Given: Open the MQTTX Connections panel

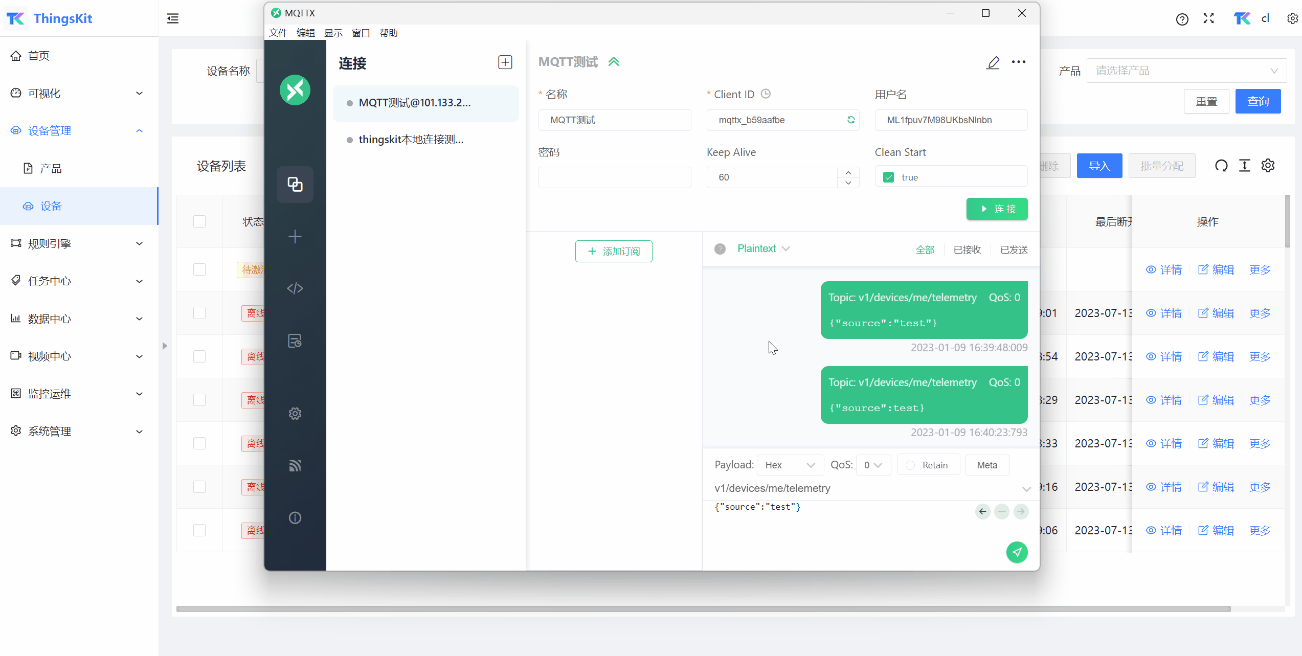Looking at the screenshot, I should click(295, 184).
